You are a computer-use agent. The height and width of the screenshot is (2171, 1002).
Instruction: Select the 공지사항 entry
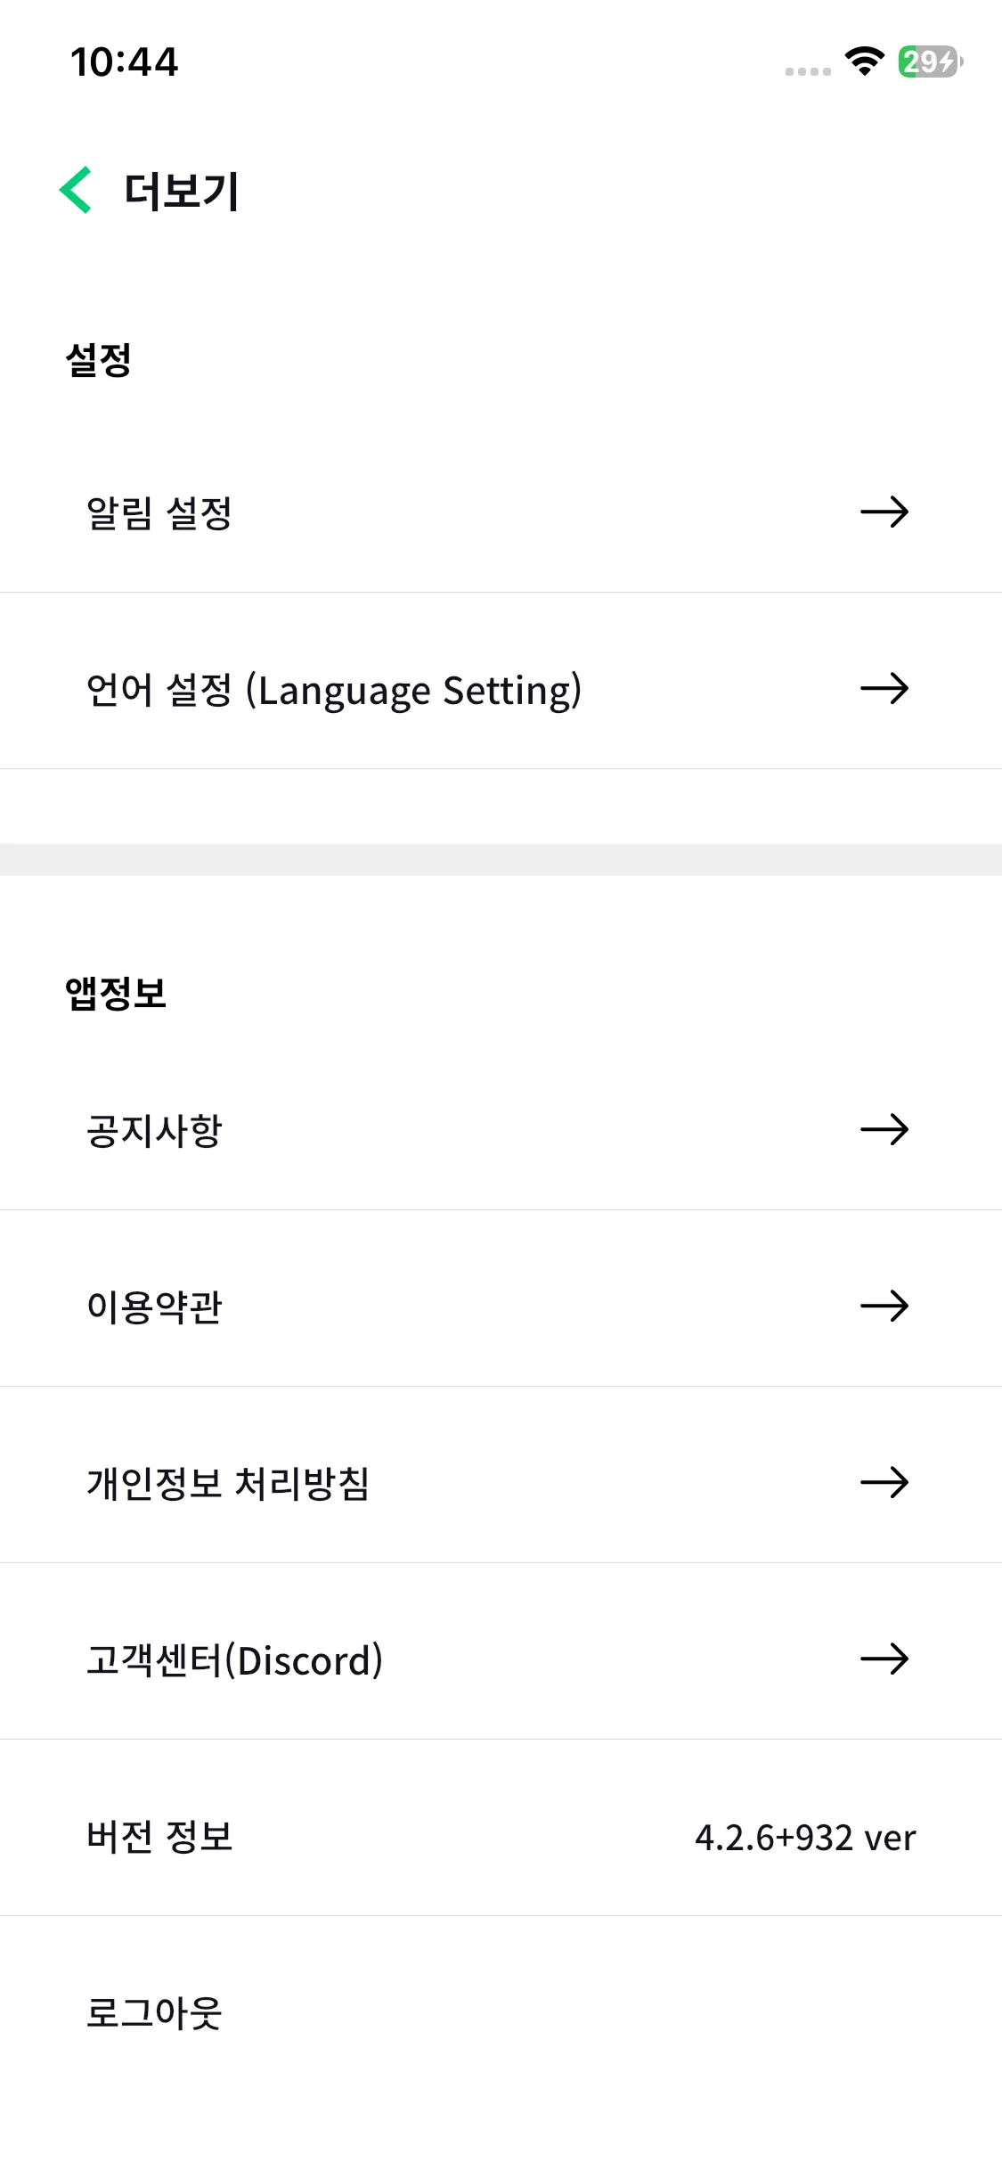coord(154,1130)
